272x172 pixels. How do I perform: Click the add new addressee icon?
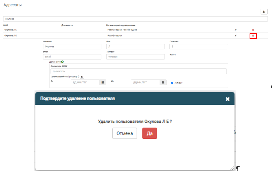coord(264,12)
